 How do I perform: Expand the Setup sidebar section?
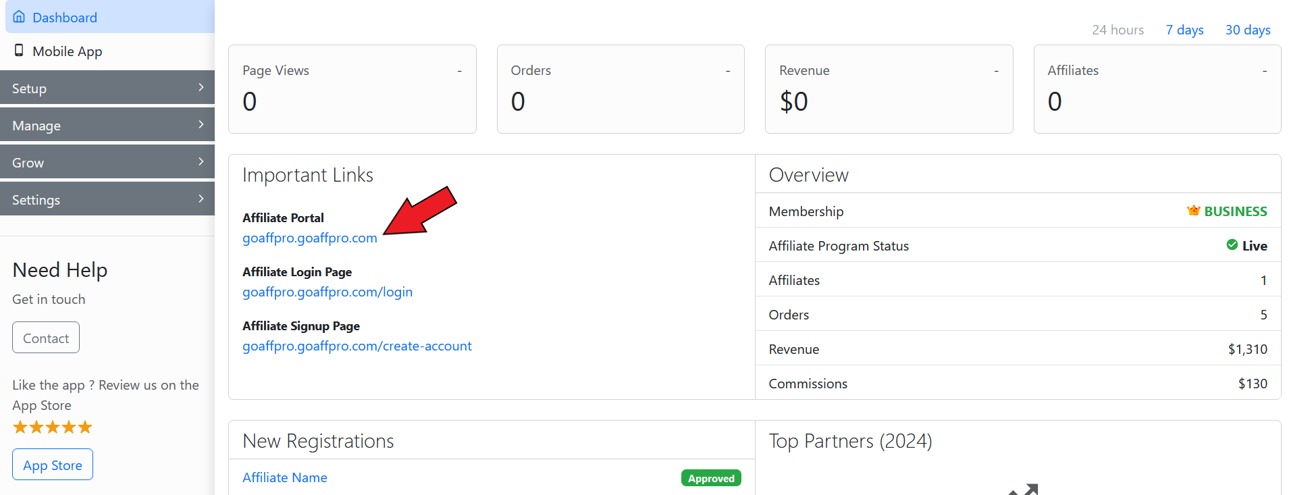point(107,88)
